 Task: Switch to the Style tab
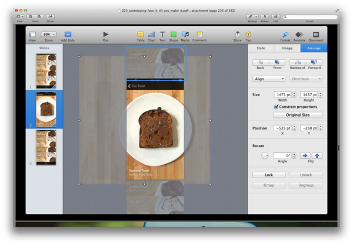(261, 48)
